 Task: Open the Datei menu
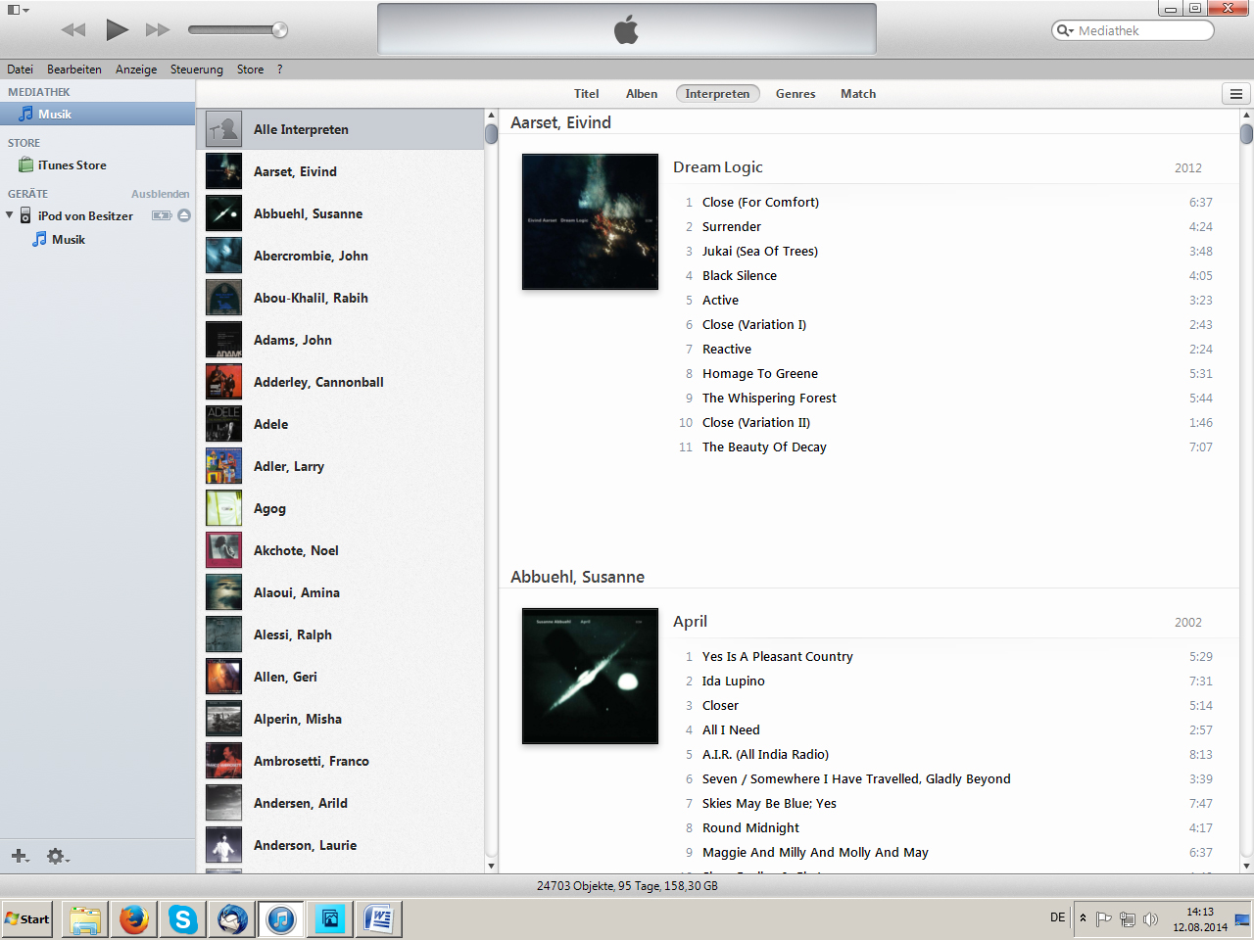click(x=20, y=70)
